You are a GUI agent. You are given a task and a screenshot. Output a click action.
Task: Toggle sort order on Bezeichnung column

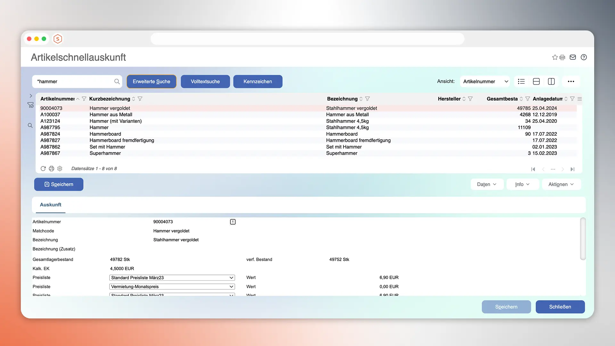361,99
